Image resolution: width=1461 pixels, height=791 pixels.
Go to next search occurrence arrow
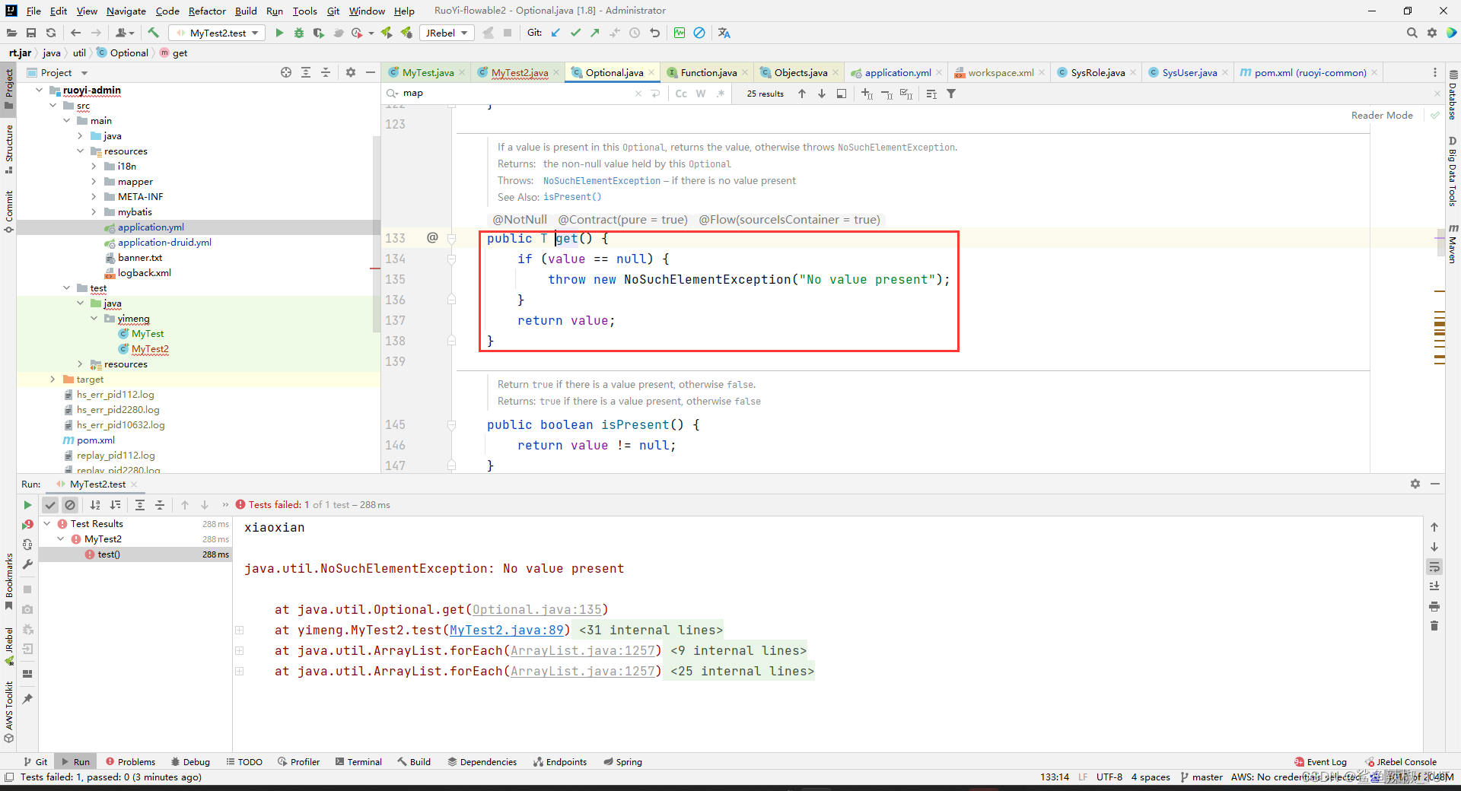pyautogui.click(x=822, y=94)
